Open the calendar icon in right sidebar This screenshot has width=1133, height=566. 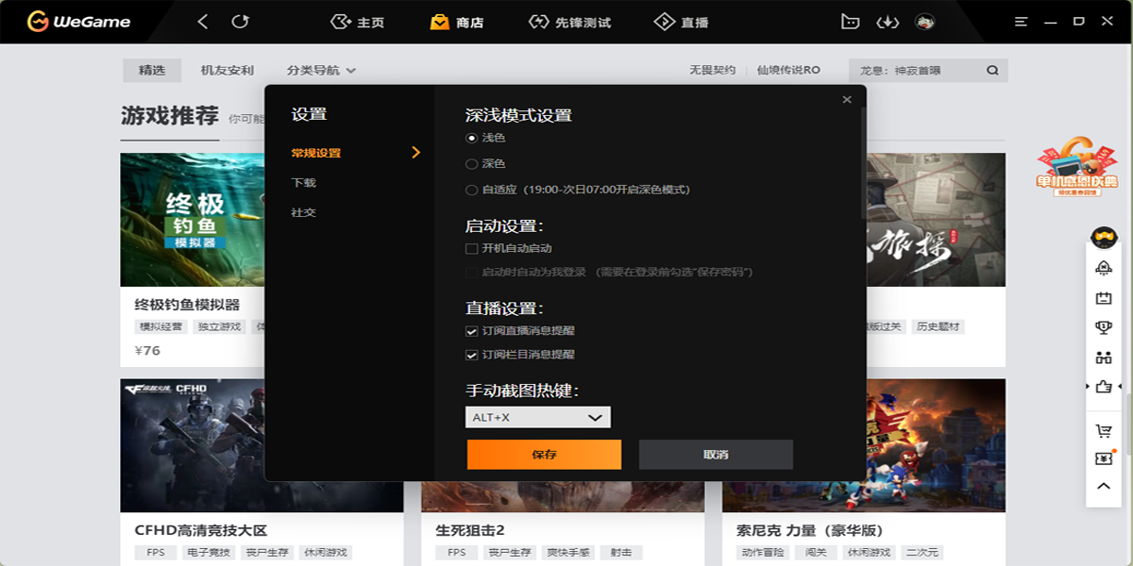pos(1104,298)
